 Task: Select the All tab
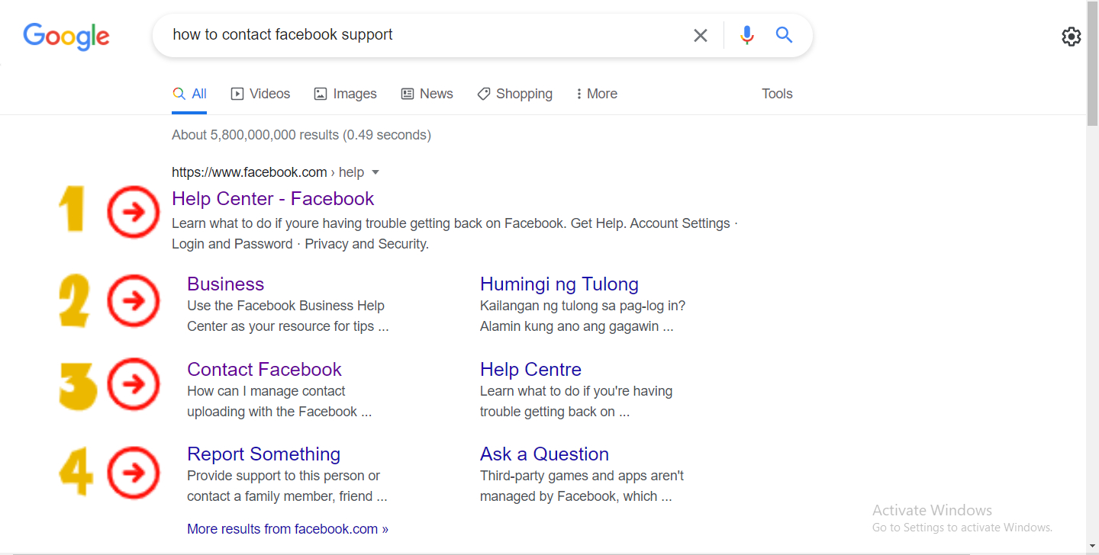(x=190, y=94)
